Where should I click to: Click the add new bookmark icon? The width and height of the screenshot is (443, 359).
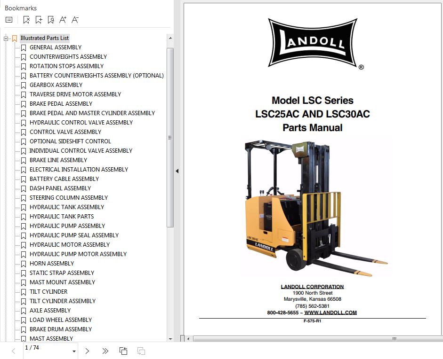pos(39,20)
